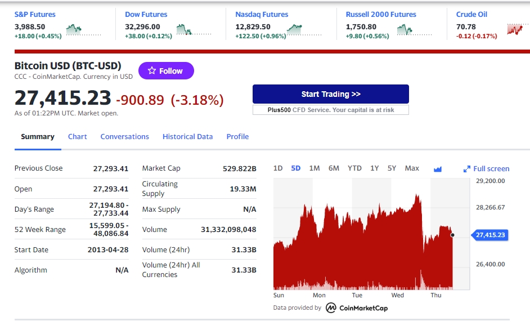Screen dimensions: 530x330
Task: Toggle the chart type area icon
Action: click(x=438, y=168)
